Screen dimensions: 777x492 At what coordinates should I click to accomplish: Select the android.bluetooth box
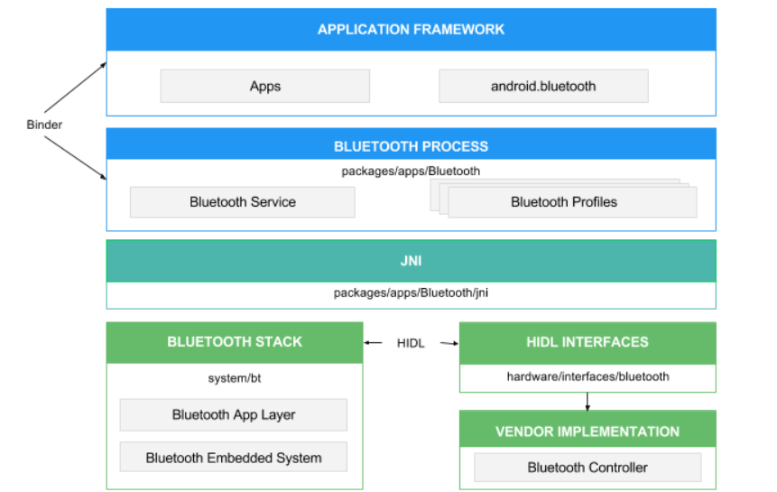(x=543, y=86)
